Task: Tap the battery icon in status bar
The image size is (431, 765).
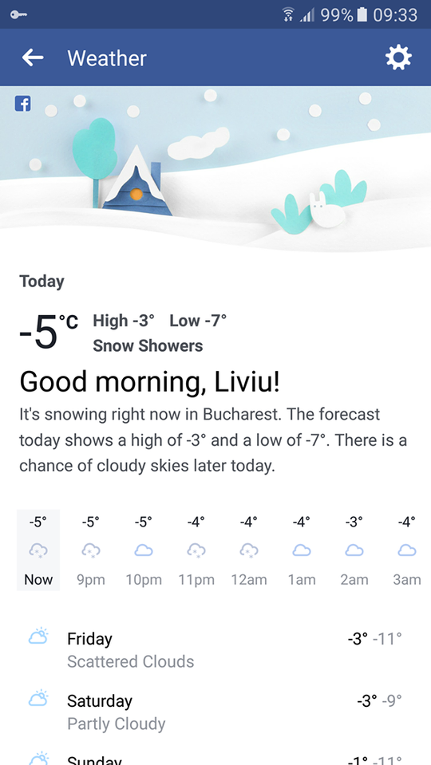Action: click(x=362, y=14)
